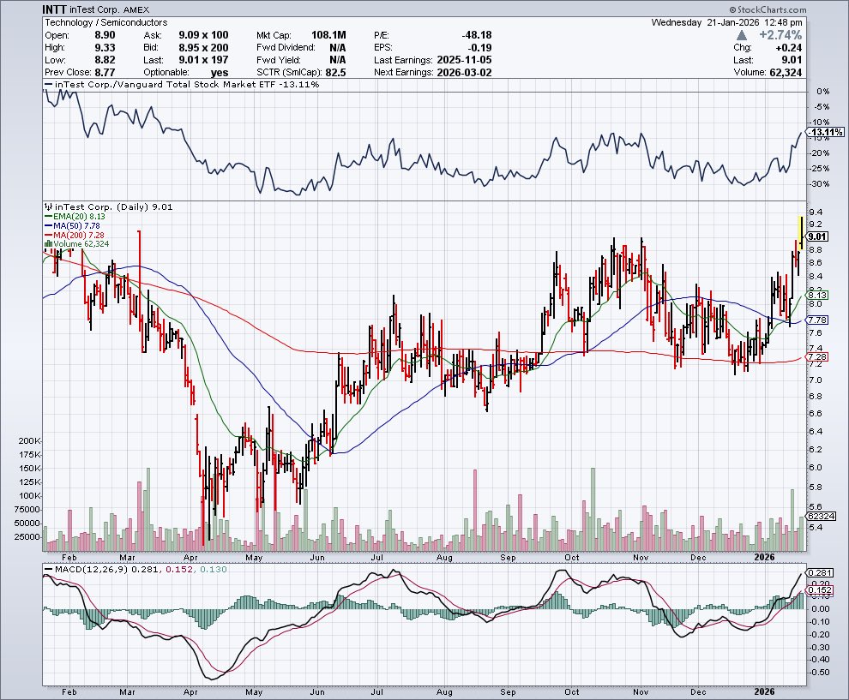The width and height of the screenshot is (849, 700).
Task: Click the green EMA(20) line marker in the legend
Action: point(48,217)
